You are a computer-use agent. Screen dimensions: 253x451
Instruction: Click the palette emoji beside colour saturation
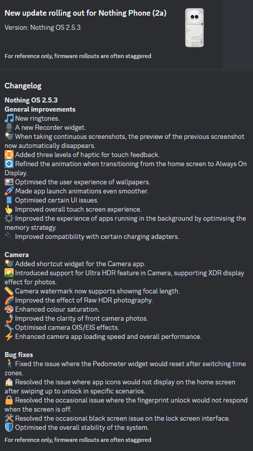pos(9,310)
